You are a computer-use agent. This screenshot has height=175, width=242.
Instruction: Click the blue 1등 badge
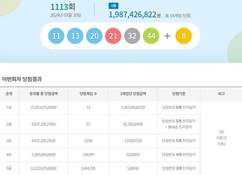coord(113,6)
